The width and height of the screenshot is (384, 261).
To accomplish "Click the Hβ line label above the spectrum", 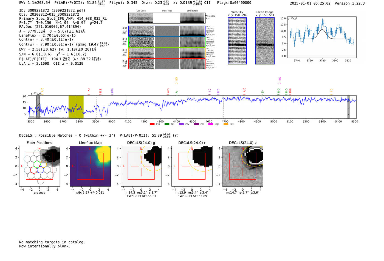I will pos(262,92).
